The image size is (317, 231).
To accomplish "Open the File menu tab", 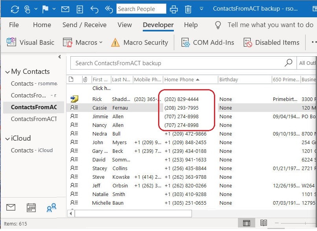I will coord(14,25).
